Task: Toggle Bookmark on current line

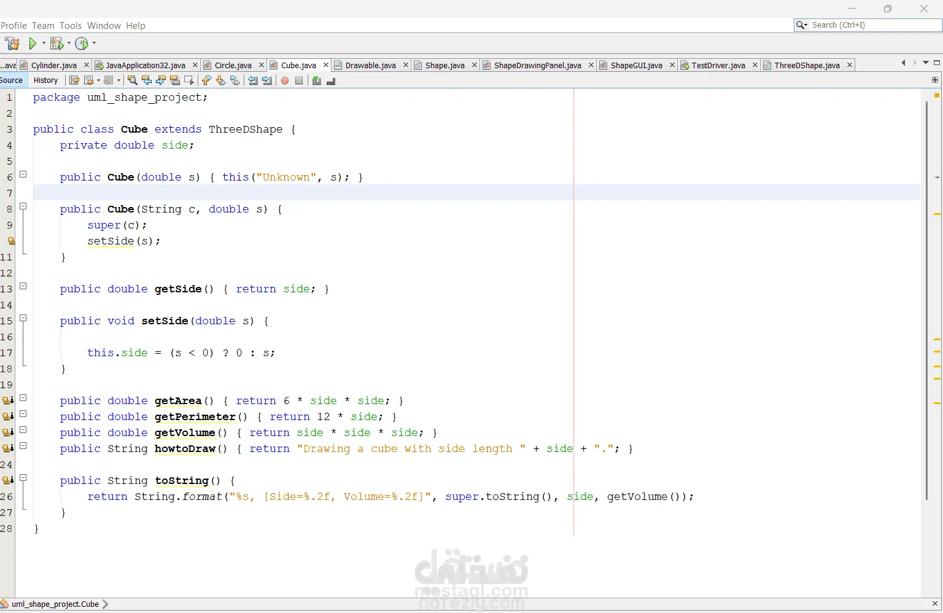Action: [235, 80]
